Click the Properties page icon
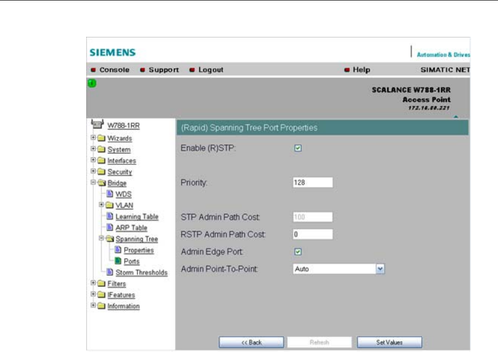Viewport: 498px width, 352px height. pyautogui.click(x=118, y=249)
